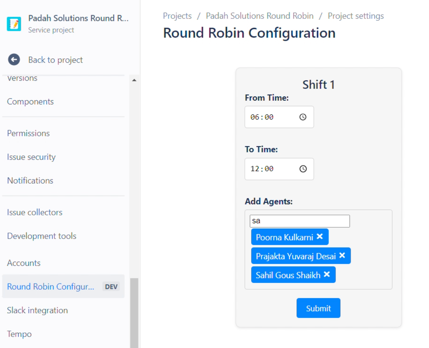
Task: Click the Prajakta Yuvaraj Desai agent tag
Action: coord(301,256)
